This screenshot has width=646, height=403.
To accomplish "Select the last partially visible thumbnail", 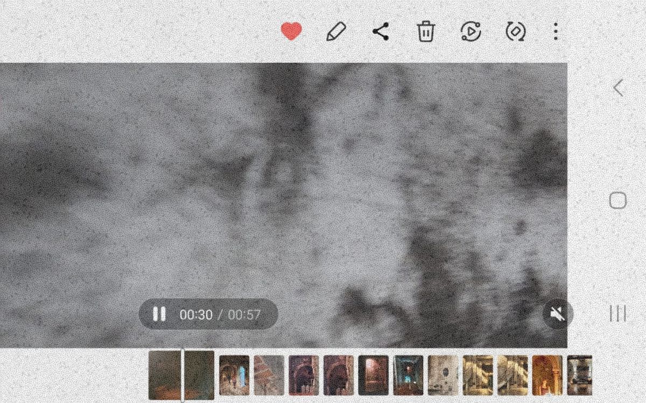I will (x=580, y=375).
